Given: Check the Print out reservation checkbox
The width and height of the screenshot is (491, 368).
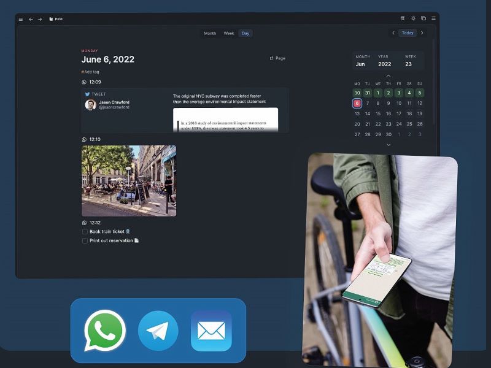Looking at the screenshot, I should tap(85, 241).
